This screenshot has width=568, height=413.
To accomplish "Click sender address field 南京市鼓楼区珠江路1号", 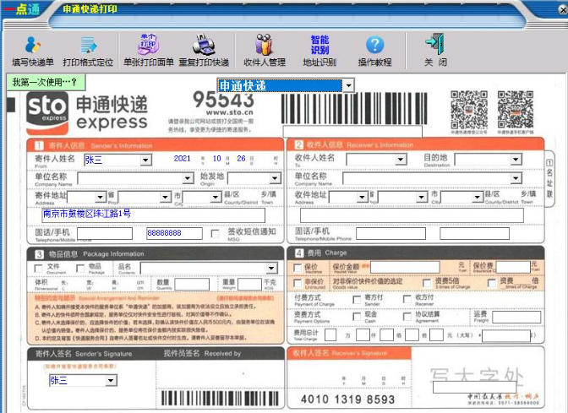I will point(154,215).
